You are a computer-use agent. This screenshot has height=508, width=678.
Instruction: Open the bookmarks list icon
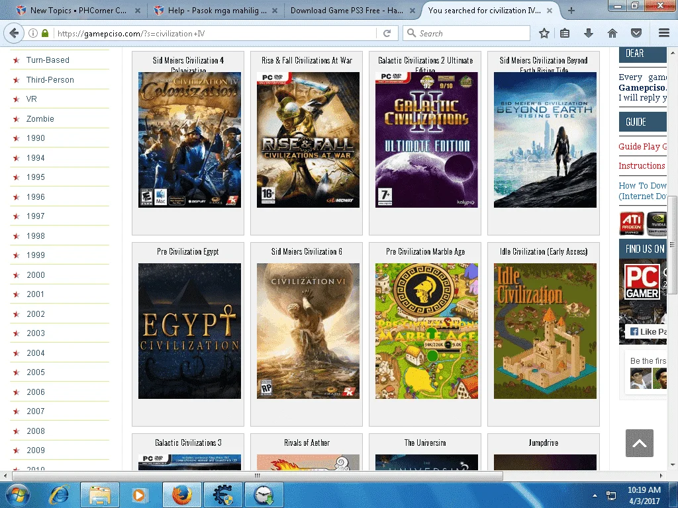point(565,33)
